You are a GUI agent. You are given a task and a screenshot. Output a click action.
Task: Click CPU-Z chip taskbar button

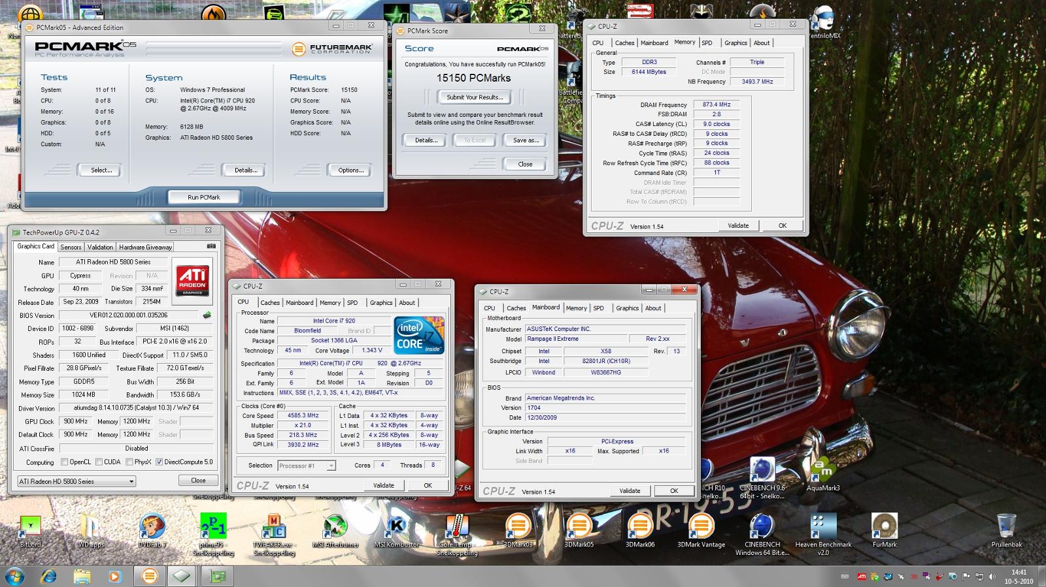[x=182, y=576]
